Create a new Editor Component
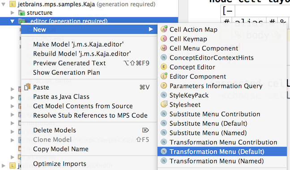The width and height of the screenshot is (290, 170). click(x=222, y=76)
